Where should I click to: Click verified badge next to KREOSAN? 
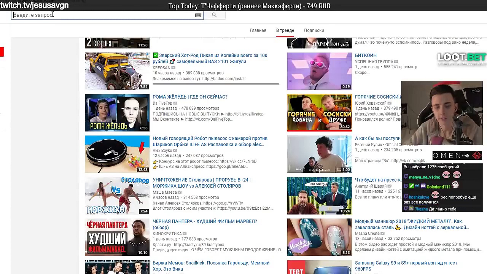tap(173, 68)
